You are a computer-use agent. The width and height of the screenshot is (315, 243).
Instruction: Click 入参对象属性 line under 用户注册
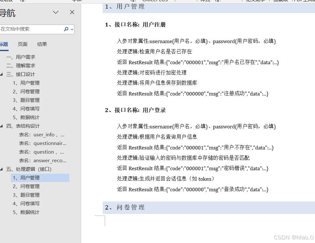click(196, 41)
